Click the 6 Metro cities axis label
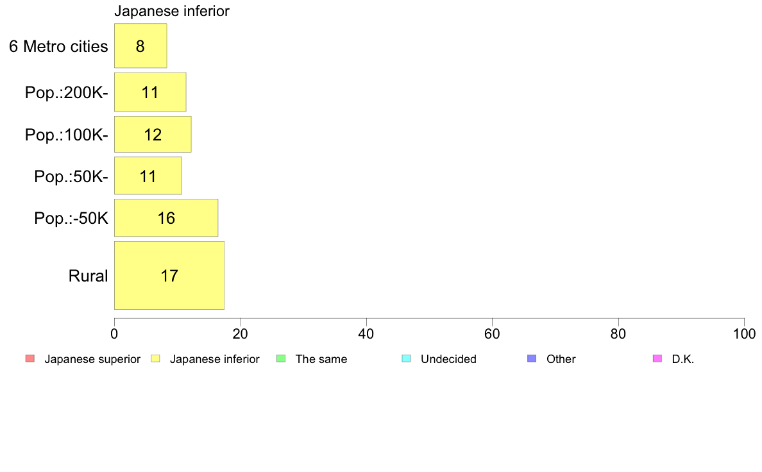The width and height of the screenshot is (762, 472). coord(58,46)
